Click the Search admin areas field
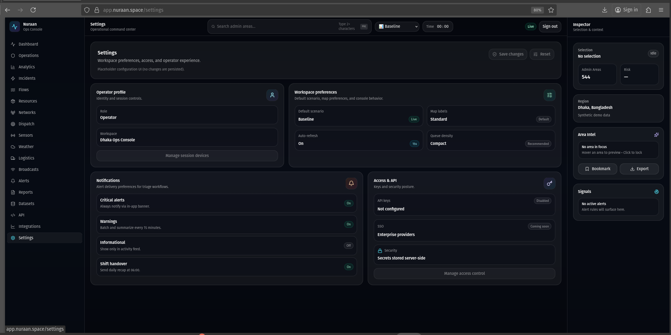This screenshot has height=335, width=671. coord(274,26)
